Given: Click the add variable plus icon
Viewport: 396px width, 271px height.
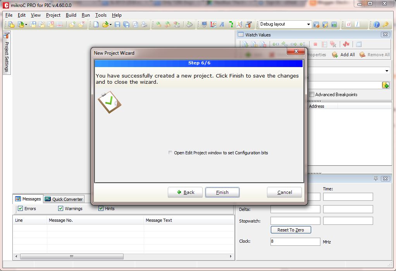Looking at the screenshot, I should (386, 85).
